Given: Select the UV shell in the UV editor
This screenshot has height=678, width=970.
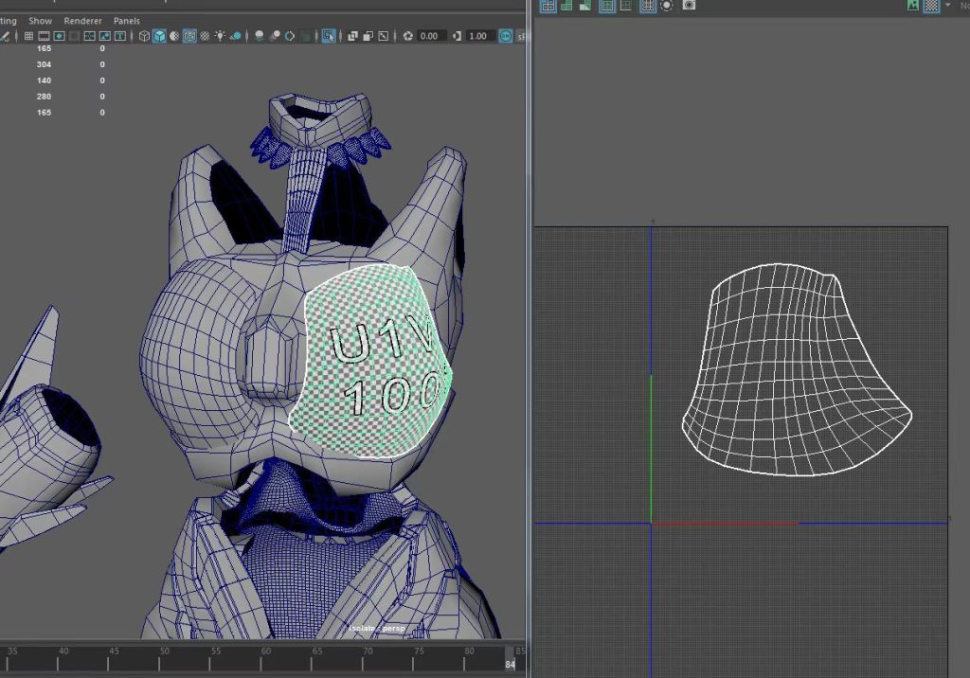Looking at the screenshot, I should [797, 369].
